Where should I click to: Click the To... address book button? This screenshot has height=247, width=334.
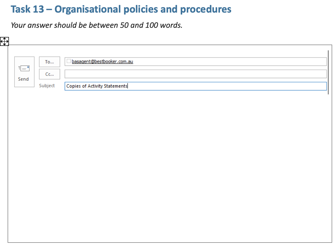pos(49,62)
